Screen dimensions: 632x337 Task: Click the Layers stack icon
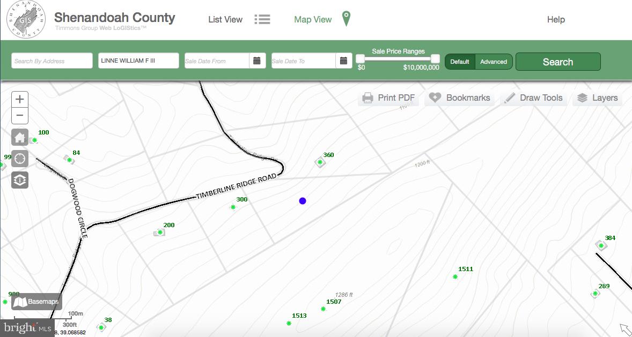click(x=583, y=98)
